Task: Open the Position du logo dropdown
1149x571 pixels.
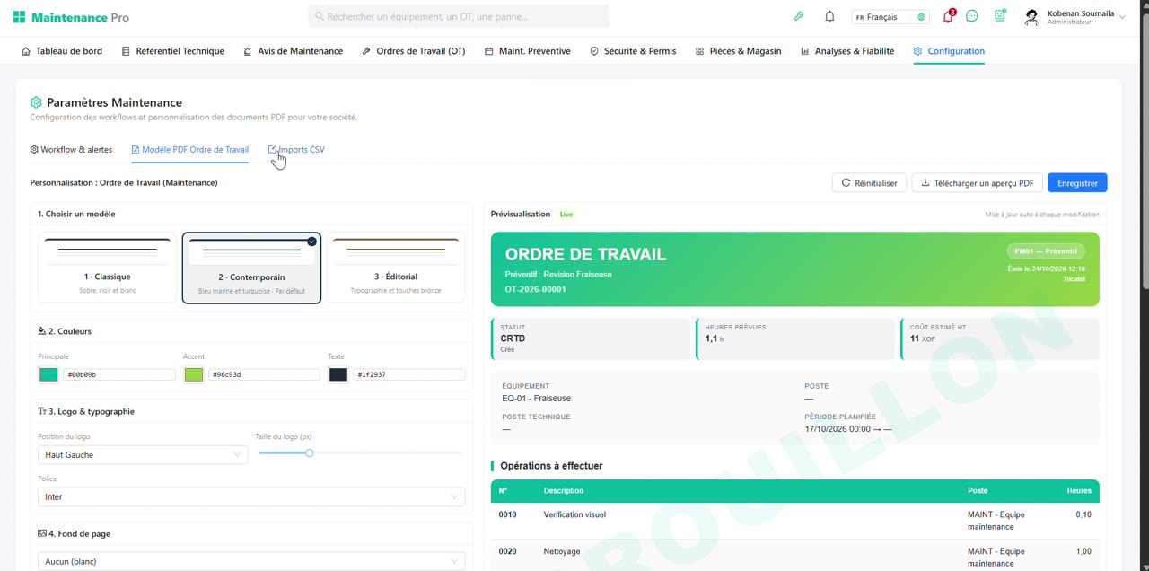Action: [143, 455]
